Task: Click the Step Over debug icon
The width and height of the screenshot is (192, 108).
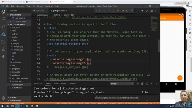Action: coord(104,11)
